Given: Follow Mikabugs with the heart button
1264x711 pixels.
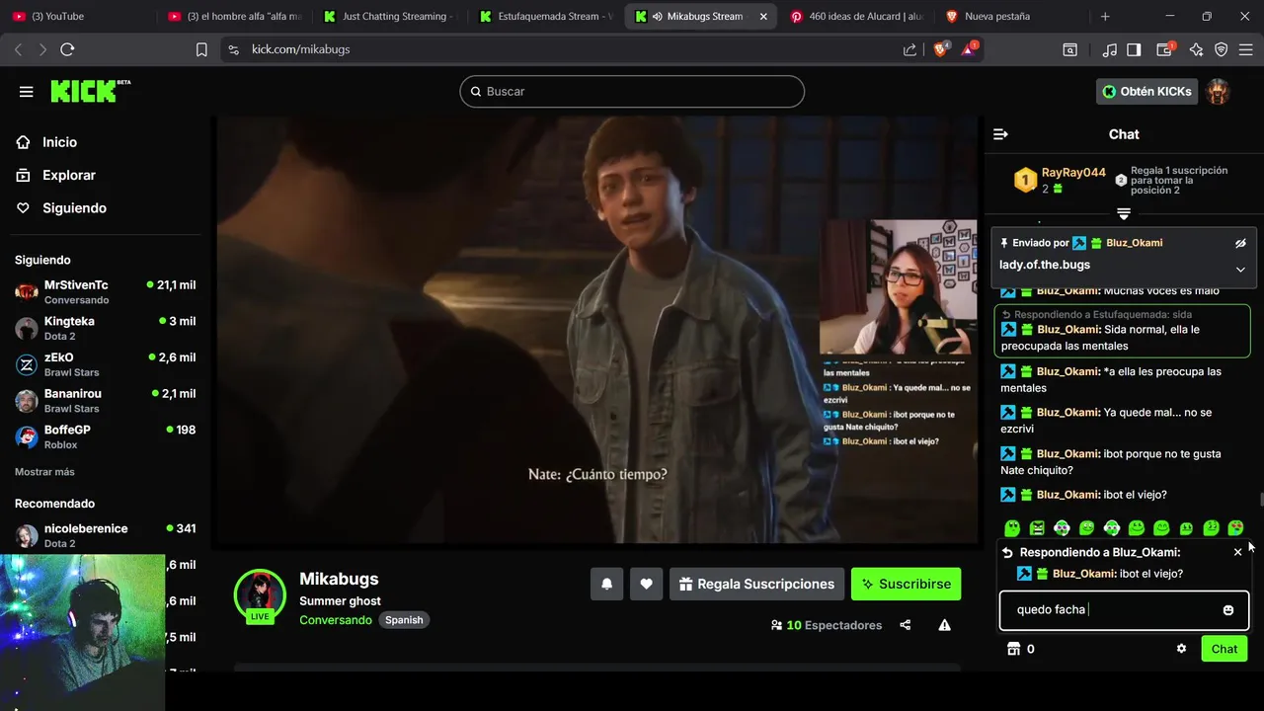Looking at the screenshot, I should point(647,584).
